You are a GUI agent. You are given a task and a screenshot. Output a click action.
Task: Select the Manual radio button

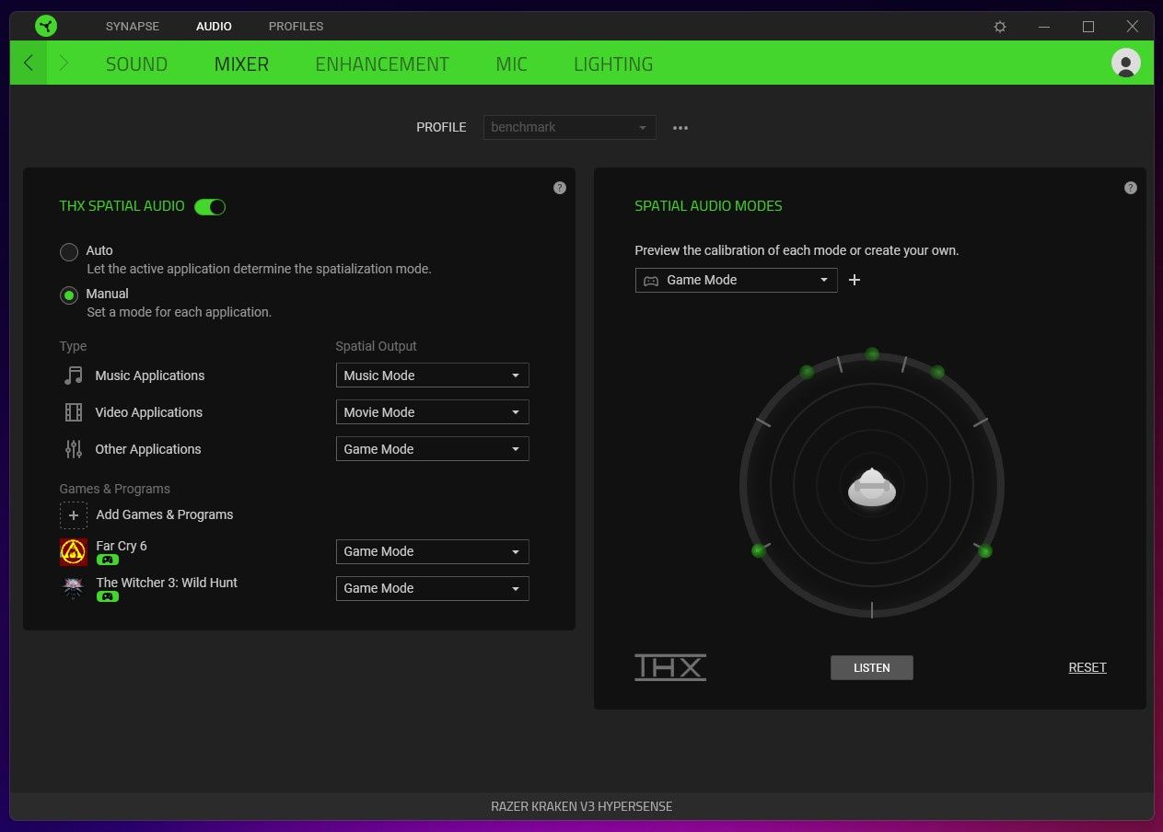pos(69,295)
